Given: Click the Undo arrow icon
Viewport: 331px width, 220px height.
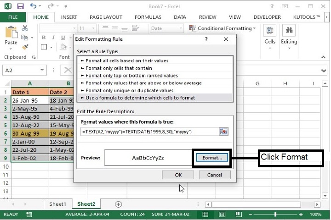Looking at the screenshot, I should pyautogui.click(x=33, y=6).
